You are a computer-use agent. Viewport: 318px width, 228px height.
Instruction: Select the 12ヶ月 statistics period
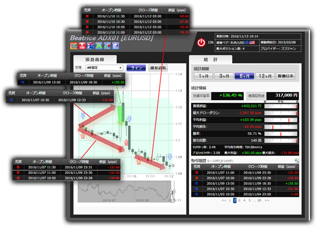[x=265, y=76]
